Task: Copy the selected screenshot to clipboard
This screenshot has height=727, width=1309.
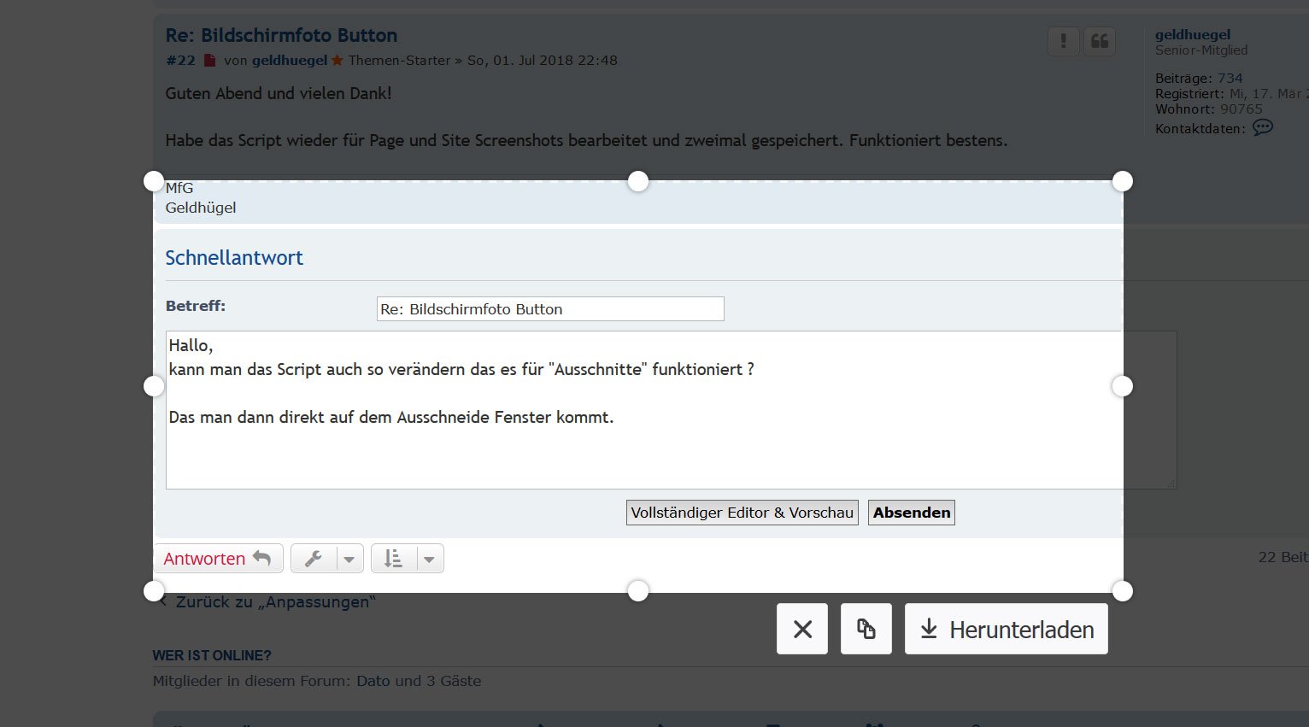Action: (x=866, y=630)
